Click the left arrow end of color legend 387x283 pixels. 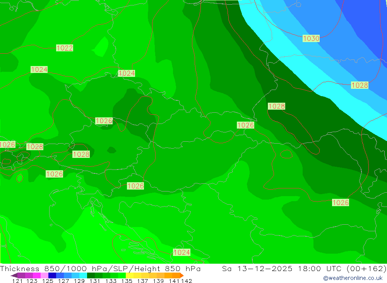[14, 275]
